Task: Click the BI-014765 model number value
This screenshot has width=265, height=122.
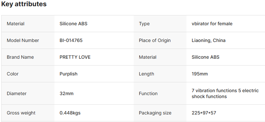Action: pyautogui.click(x=71, y=40)
